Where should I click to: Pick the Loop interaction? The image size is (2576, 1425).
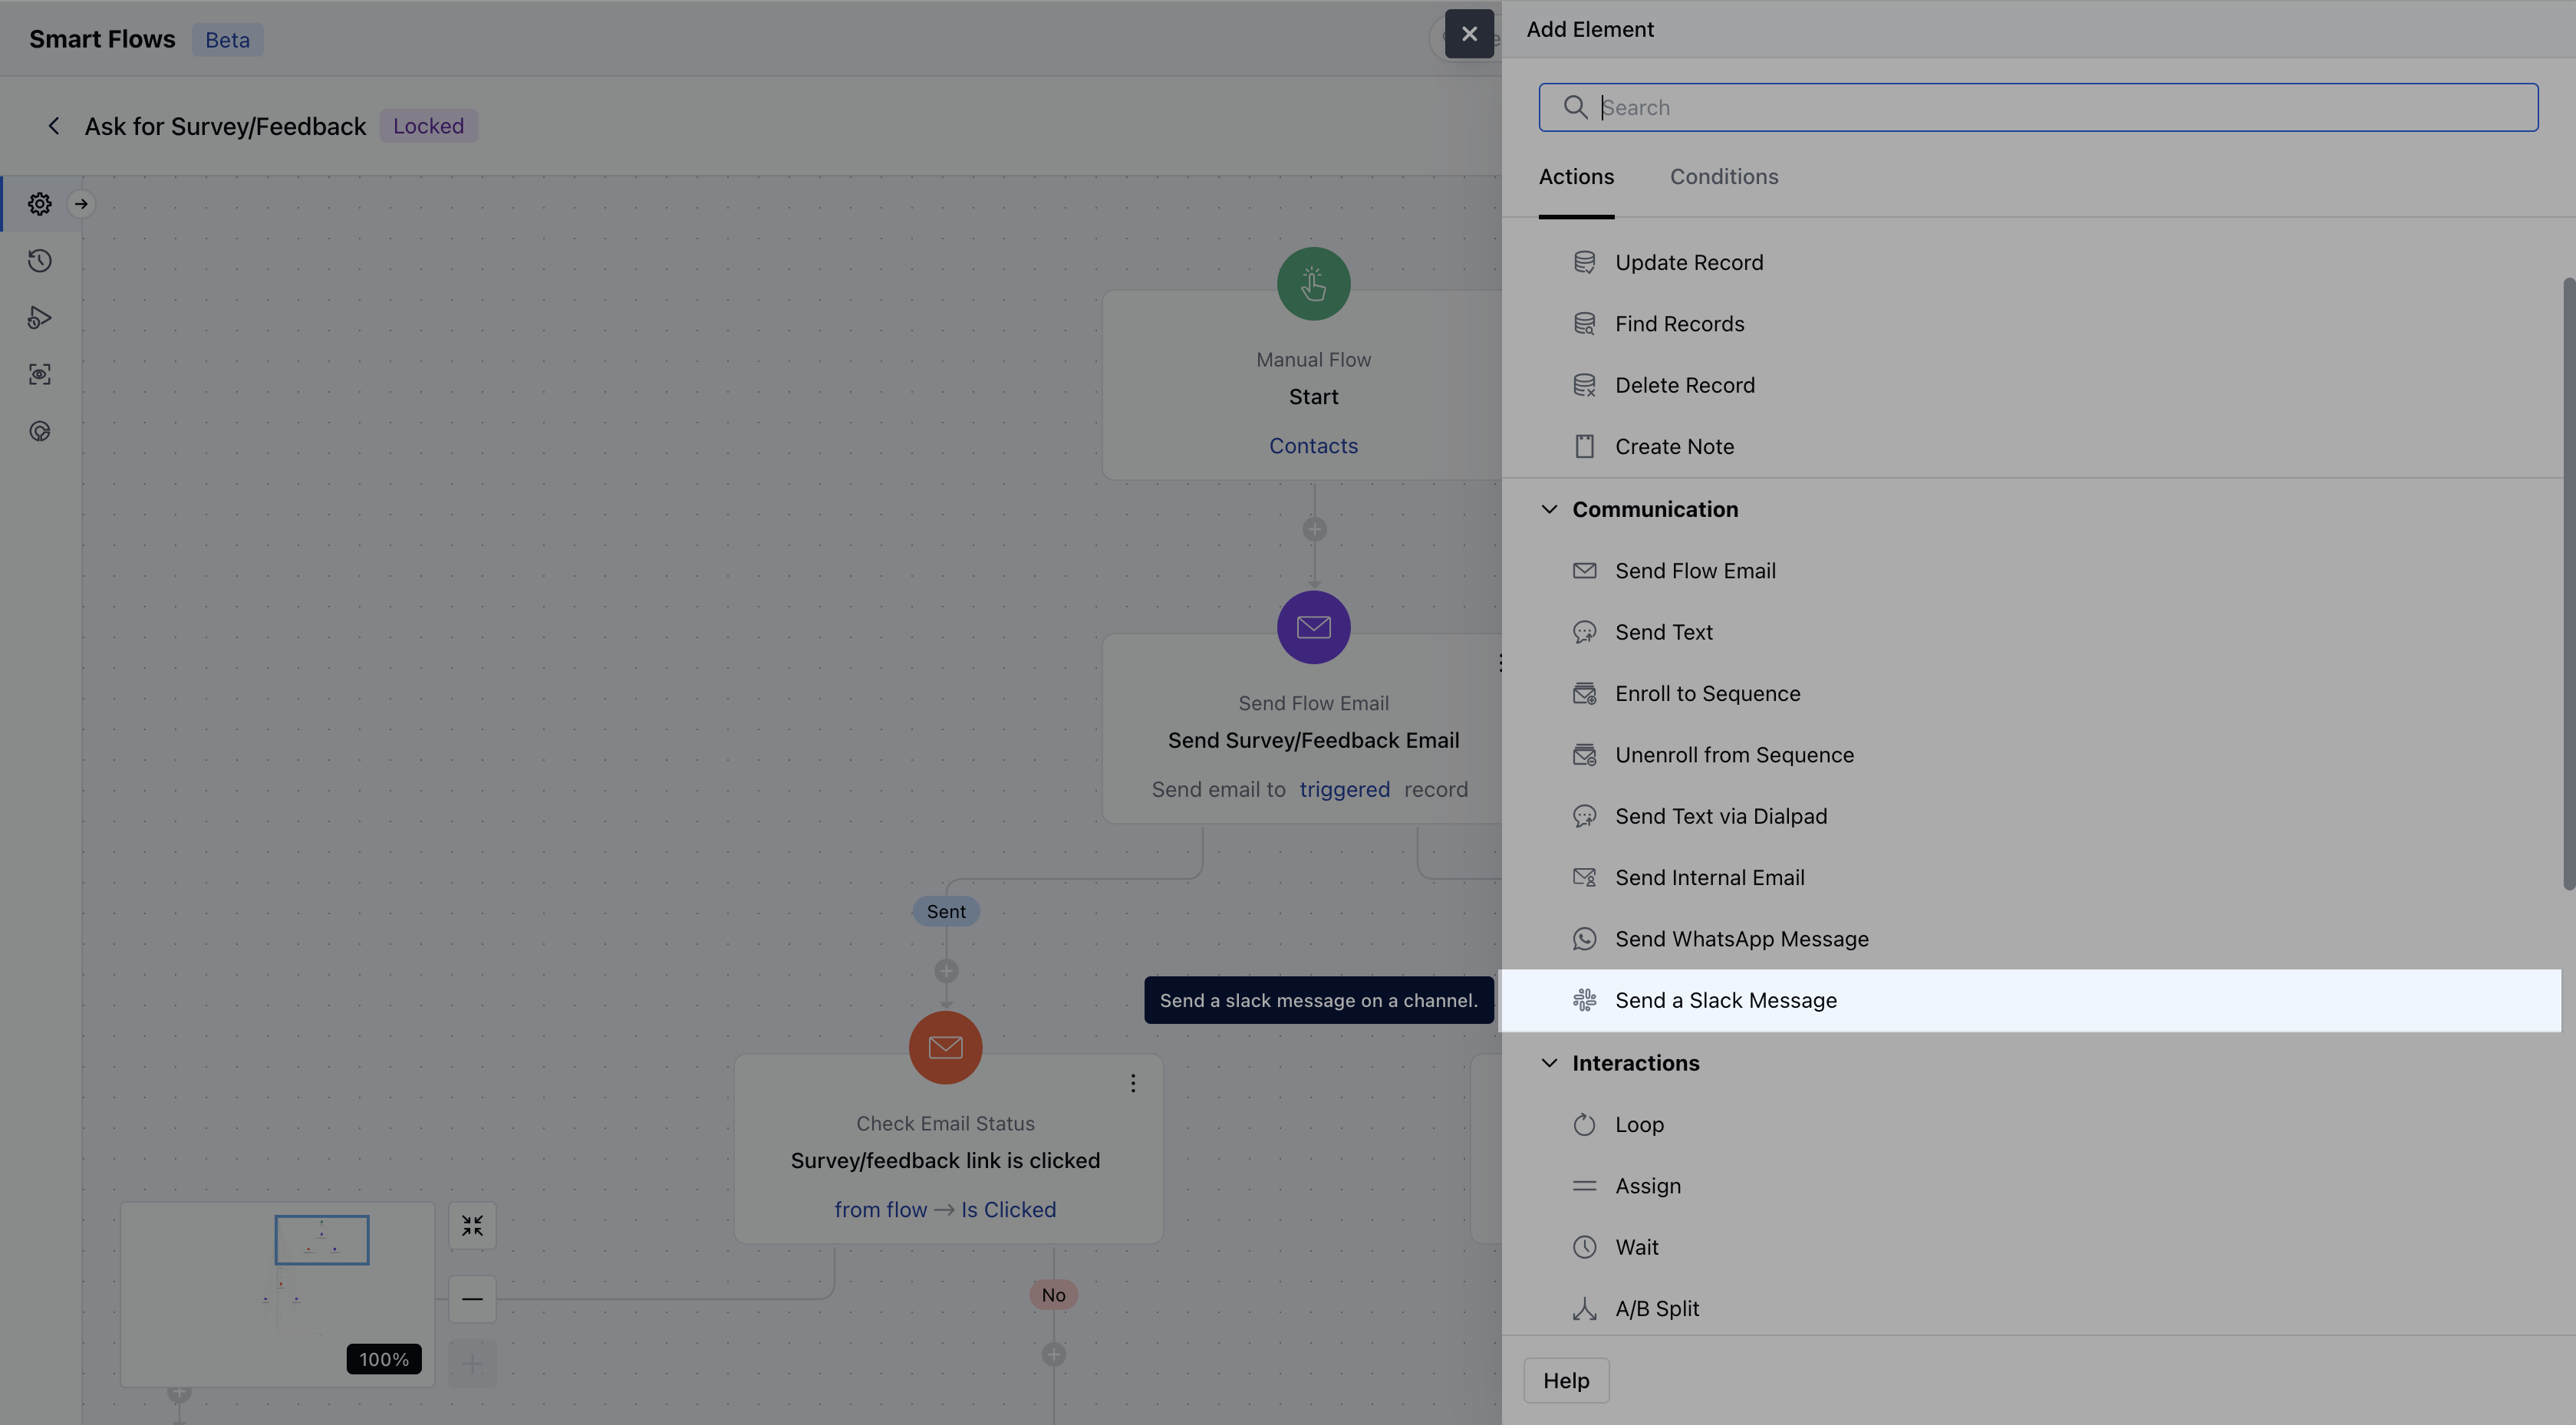click(x=1639, y=1125)
